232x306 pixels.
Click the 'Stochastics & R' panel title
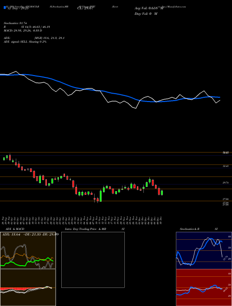(190, 229)
